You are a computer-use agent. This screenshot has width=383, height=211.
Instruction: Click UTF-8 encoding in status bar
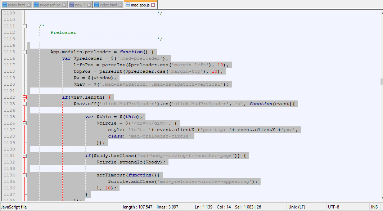(x=333, y=207)
